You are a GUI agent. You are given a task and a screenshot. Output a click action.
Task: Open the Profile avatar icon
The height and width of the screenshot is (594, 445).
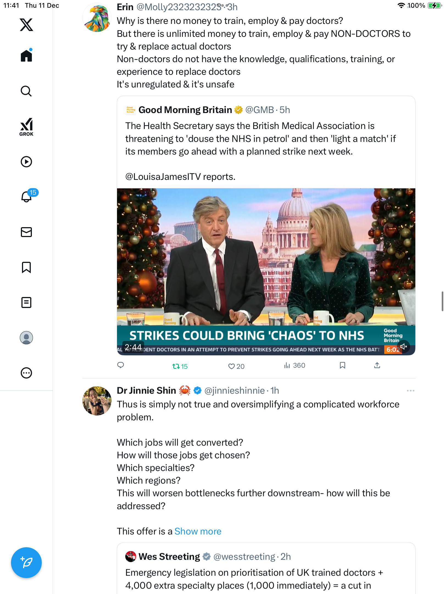point(26,338)
